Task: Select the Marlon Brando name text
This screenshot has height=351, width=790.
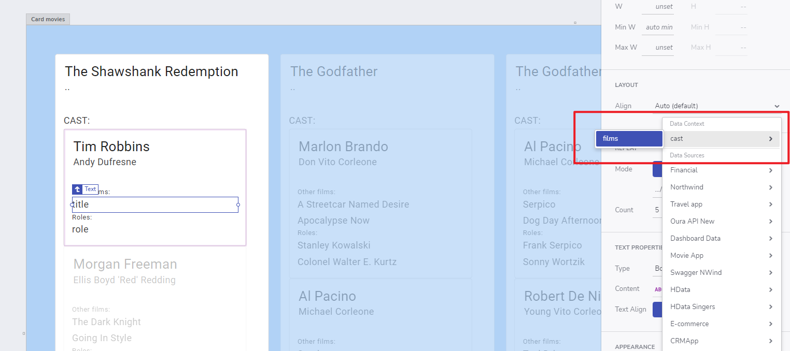Action: tap(343, 147)
